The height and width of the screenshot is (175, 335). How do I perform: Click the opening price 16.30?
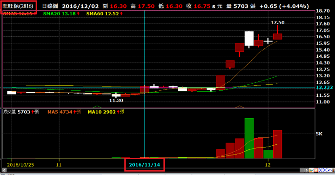(118, 6)
